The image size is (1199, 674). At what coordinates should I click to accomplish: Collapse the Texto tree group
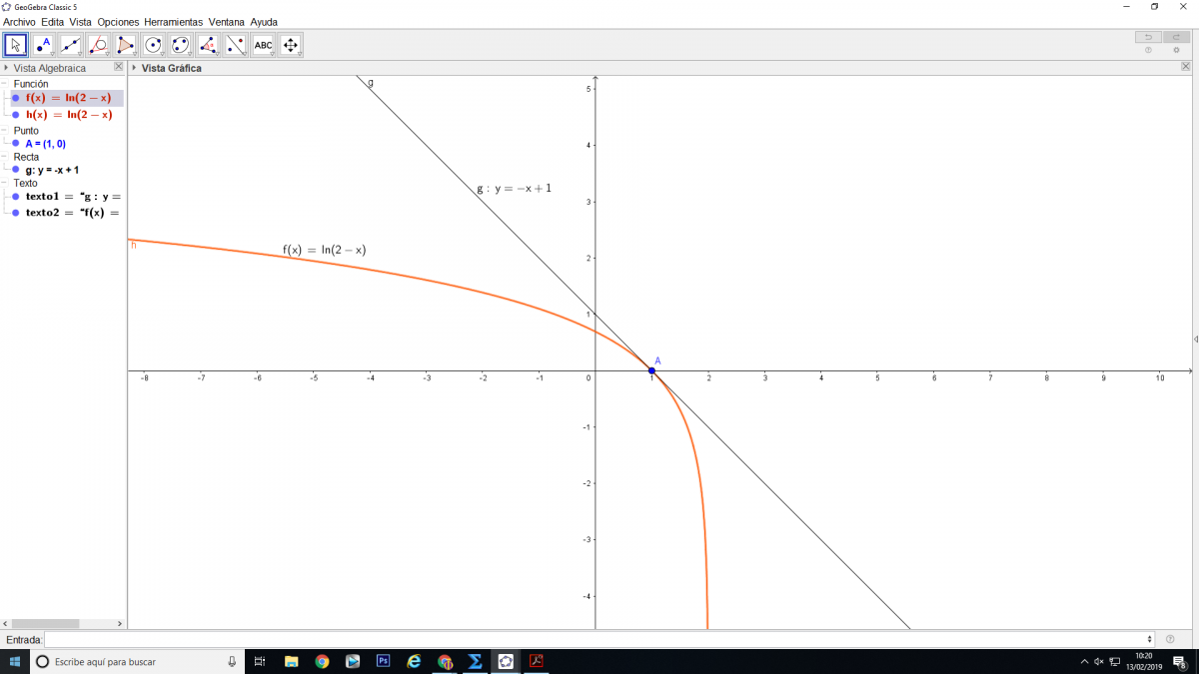tap(5, 184)
